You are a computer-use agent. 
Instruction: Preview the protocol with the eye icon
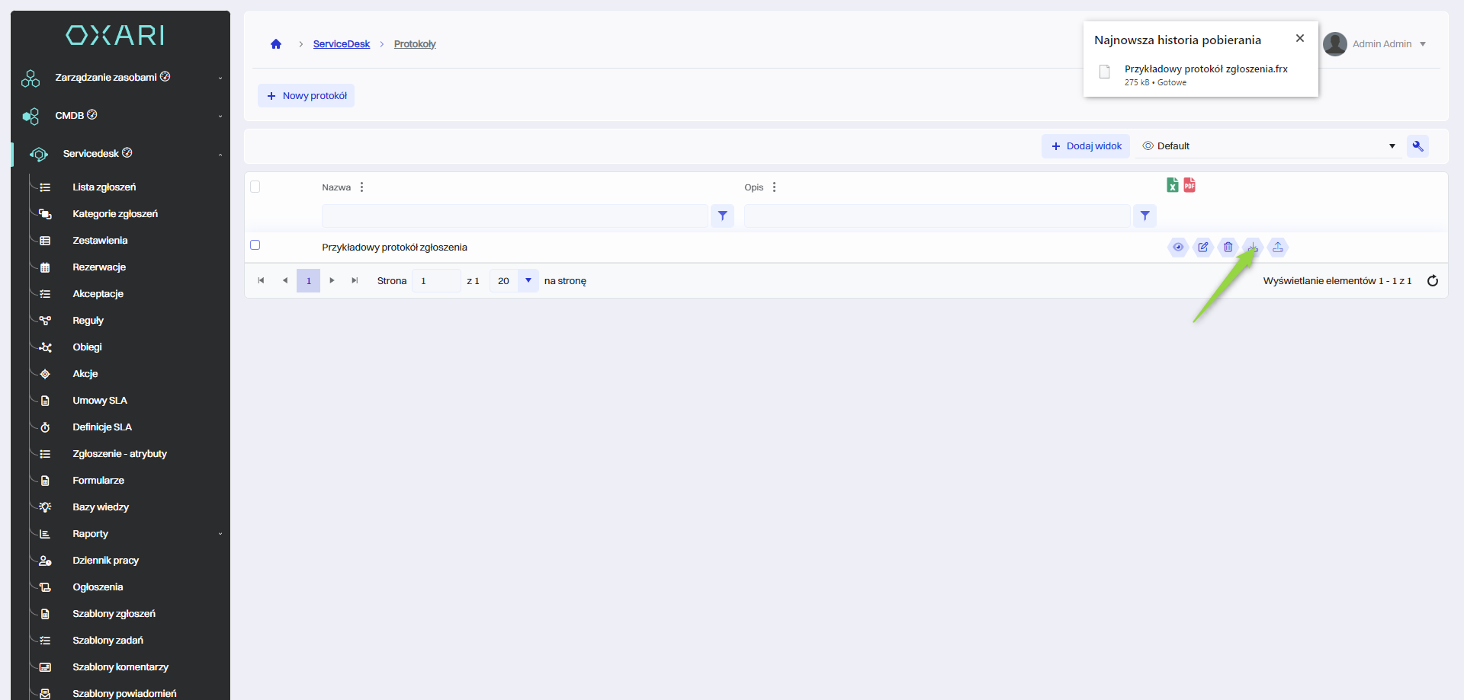pyautogui.click(x=1178, y=247)
